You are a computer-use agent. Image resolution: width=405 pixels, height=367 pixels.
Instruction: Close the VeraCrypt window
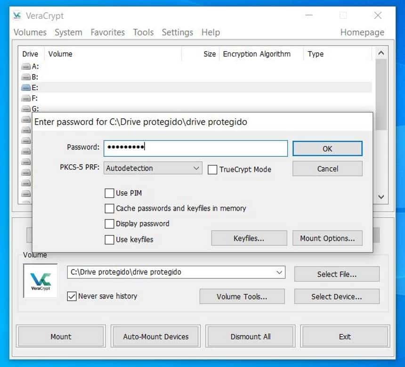[378, 16]
